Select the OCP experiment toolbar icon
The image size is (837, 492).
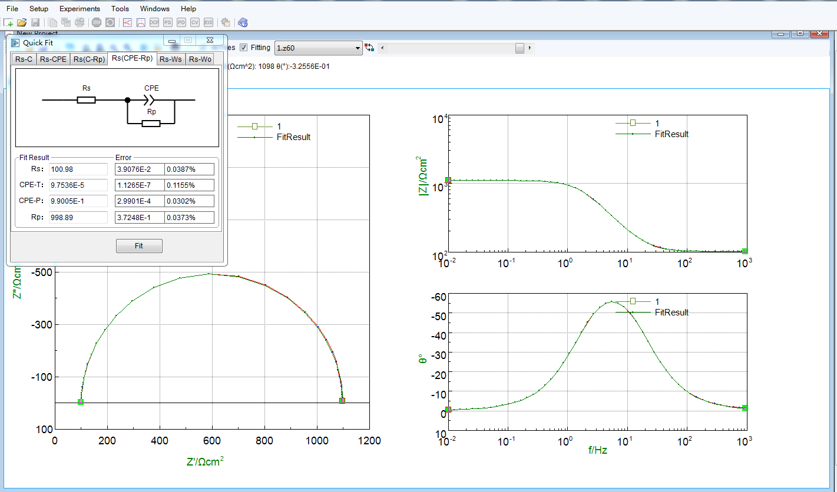tap(154, 22)
